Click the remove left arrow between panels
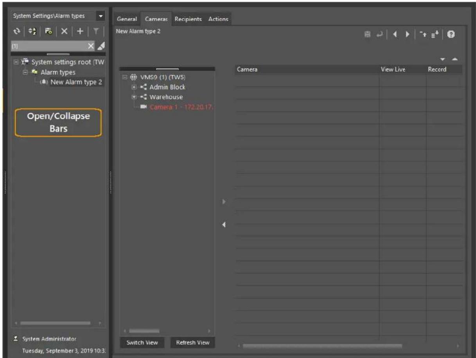Screen dimensions: 476x358 [224, 224]
